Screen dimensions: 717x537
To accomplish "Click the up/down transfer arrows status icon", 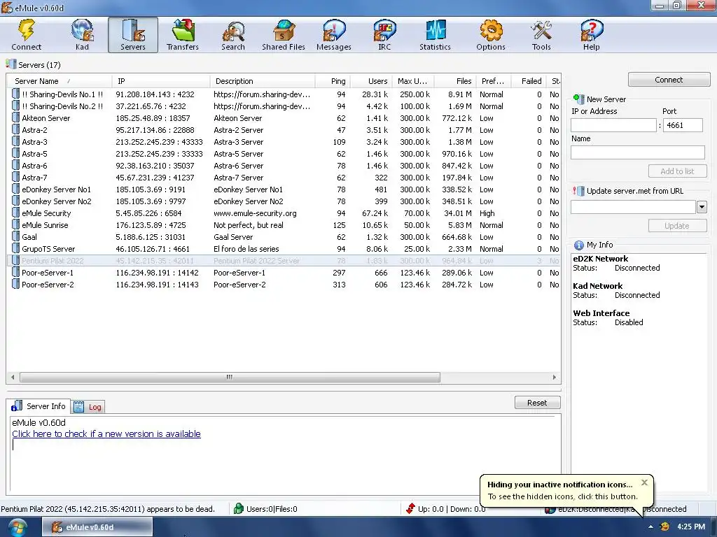I will pyautogui.click(x=410, y=509).
